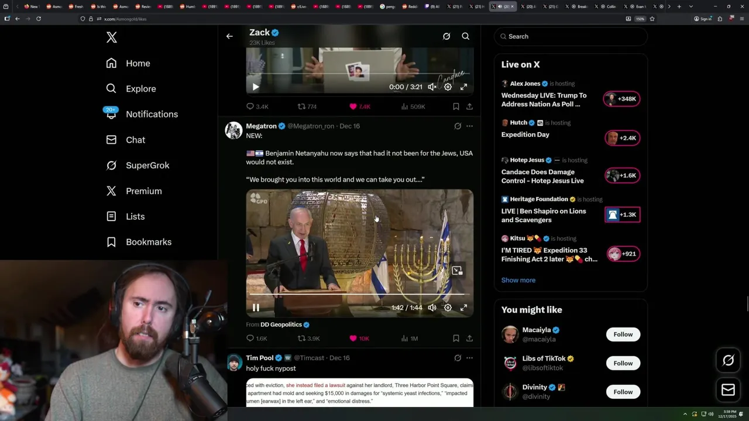Screen dimensions: 749x421
Task: Open Home in the sidebar
Action: (x=128, y=63)
